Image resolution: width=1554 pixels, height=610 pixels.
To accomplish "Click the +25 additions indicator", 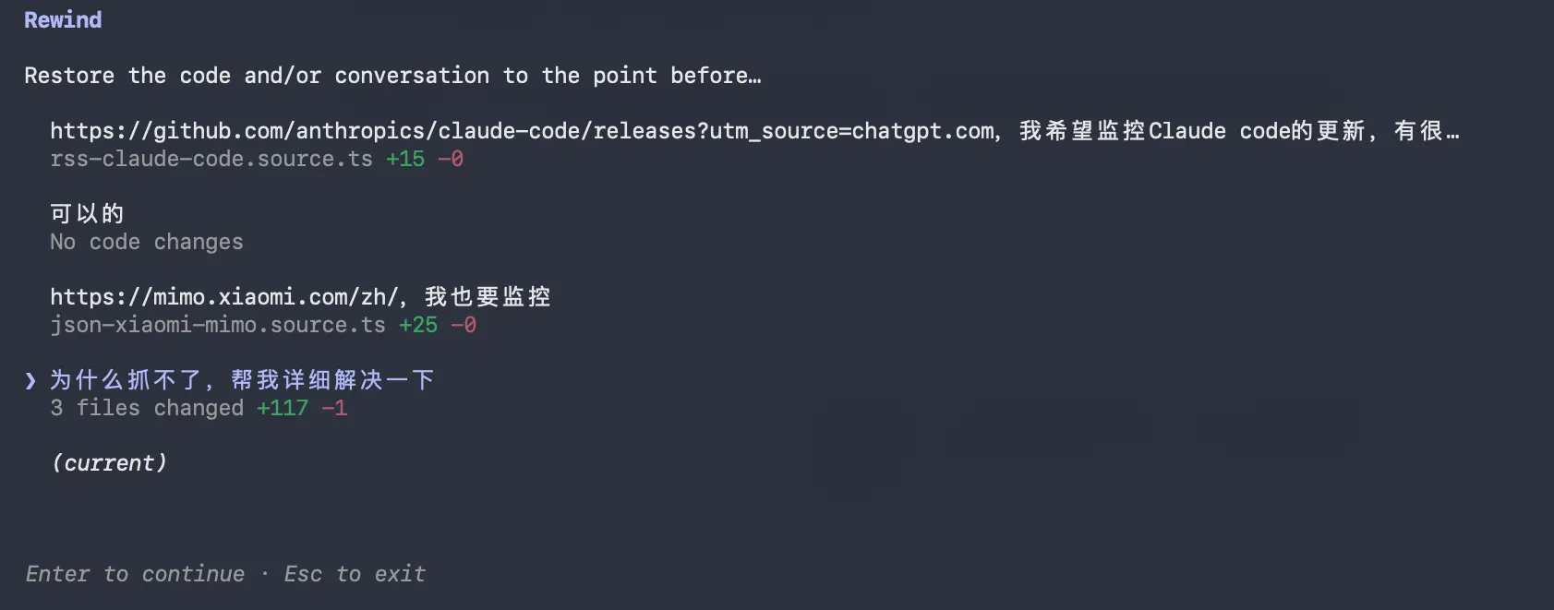I will coord(418,325).
